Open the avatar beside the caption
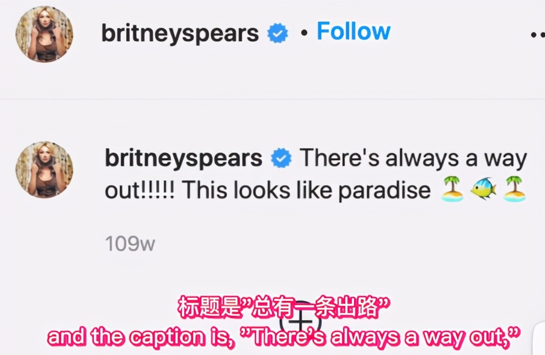Image resolution: width=545 pixels, height=355 pixels. (45, 170)
